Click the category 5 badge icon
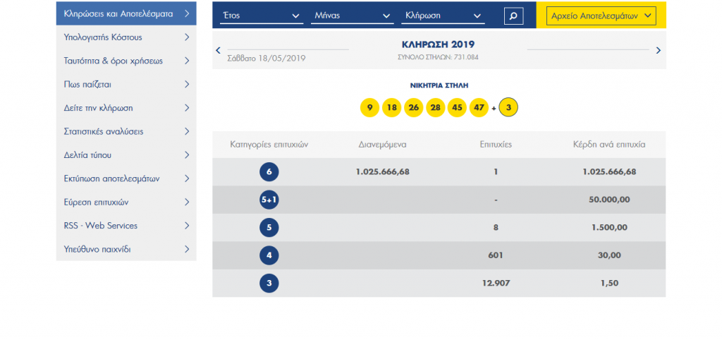The width and height of the screenshot is (722, 340). point(269,228)
